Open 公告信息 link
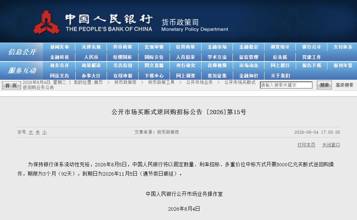 [122, 66]
